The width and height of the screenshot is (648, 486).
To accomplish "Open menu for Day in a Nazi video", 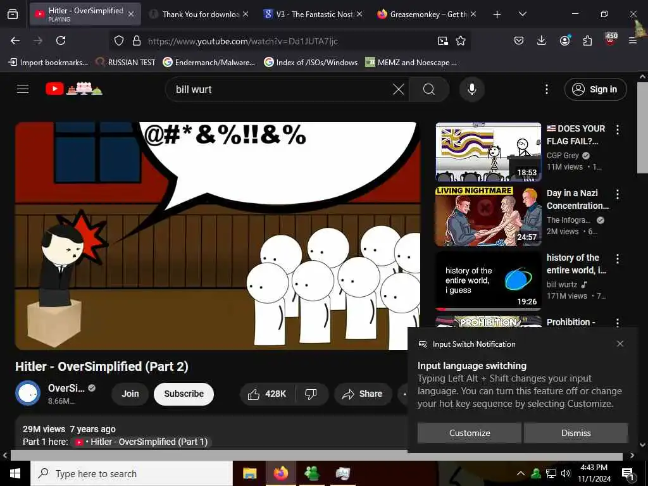I will click(618, 194).
